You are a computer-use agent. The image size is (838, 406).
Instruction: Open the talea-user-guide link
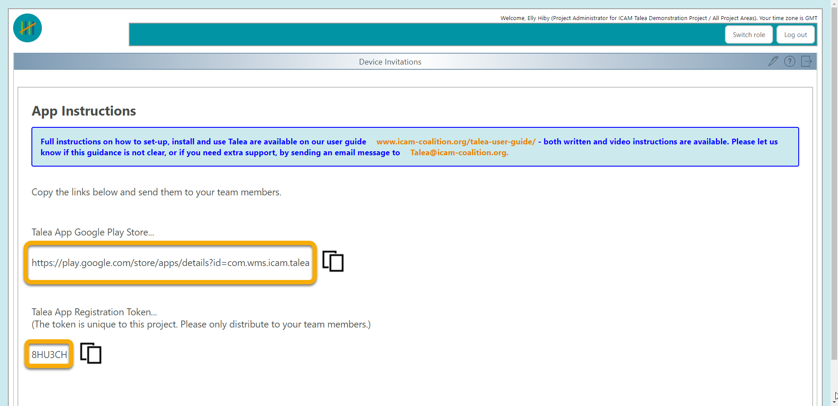coord(456,142)
